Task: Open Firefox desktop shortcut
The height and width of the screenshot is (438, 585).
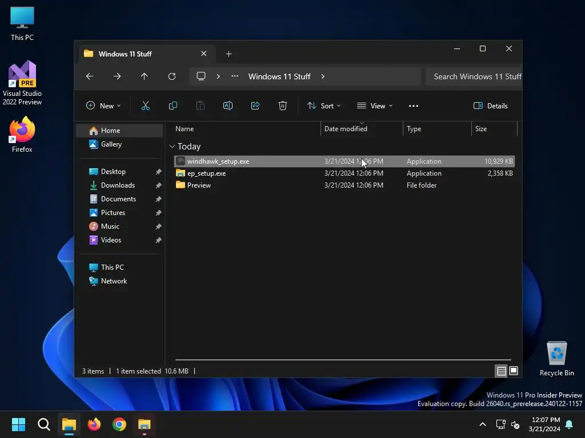Action: (22, 134)
